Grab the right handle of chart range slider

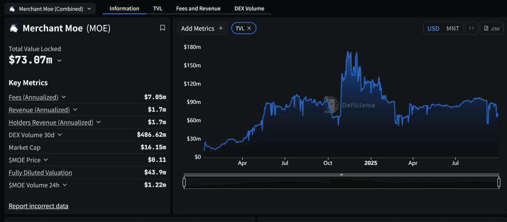[x=499, y=182]
